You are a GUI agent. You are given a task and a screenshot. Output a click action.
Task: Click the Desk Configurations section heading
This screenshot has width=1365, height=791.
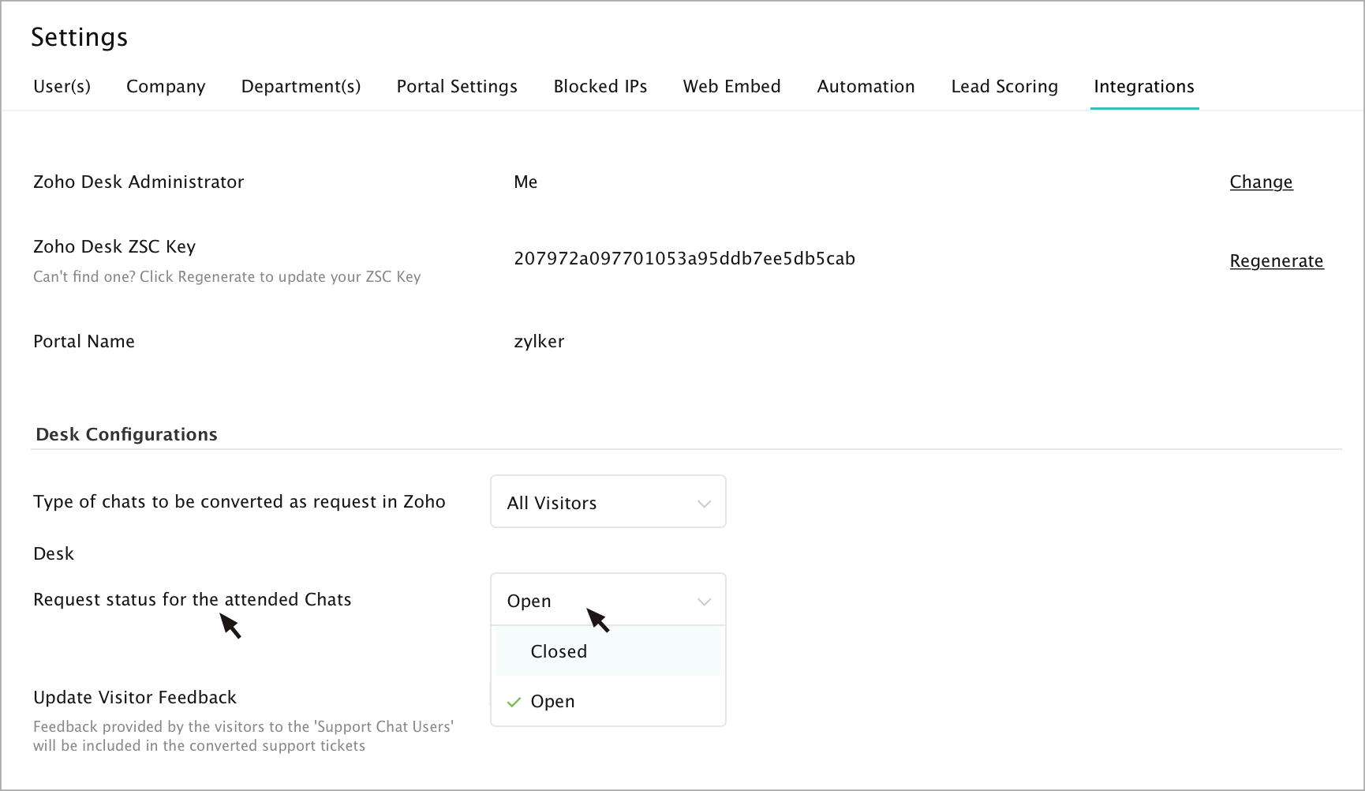(126, 435)
